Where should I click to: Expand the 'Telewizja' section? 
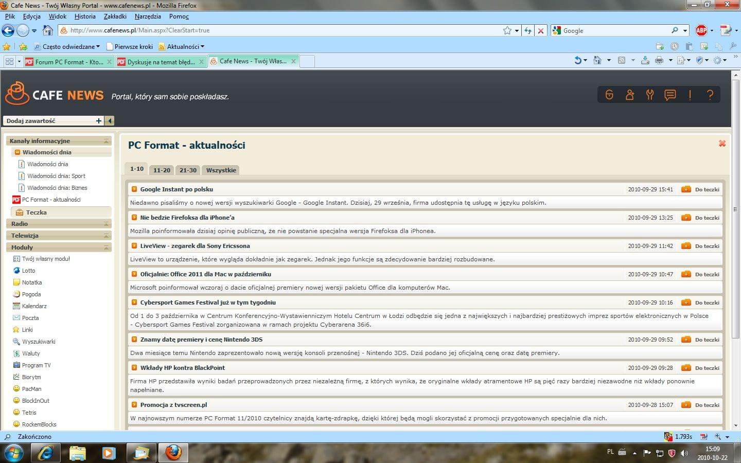point(107,236)
